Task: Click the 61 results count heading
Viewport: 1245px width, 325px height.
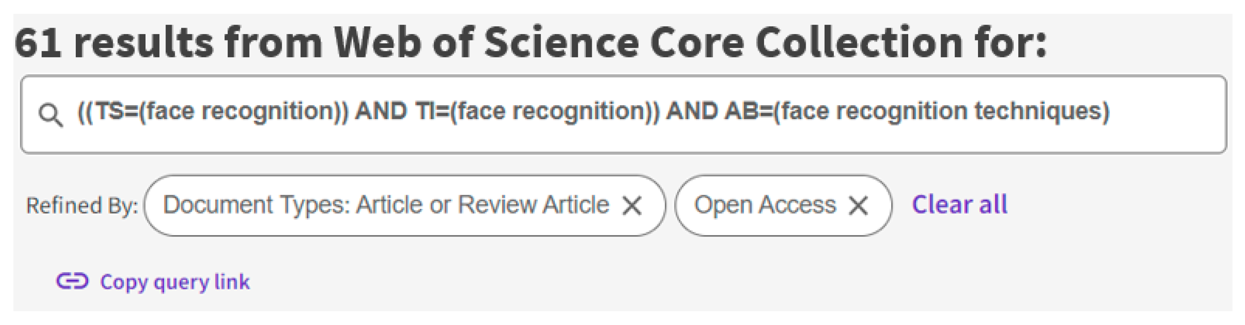Action: point(113,42)
